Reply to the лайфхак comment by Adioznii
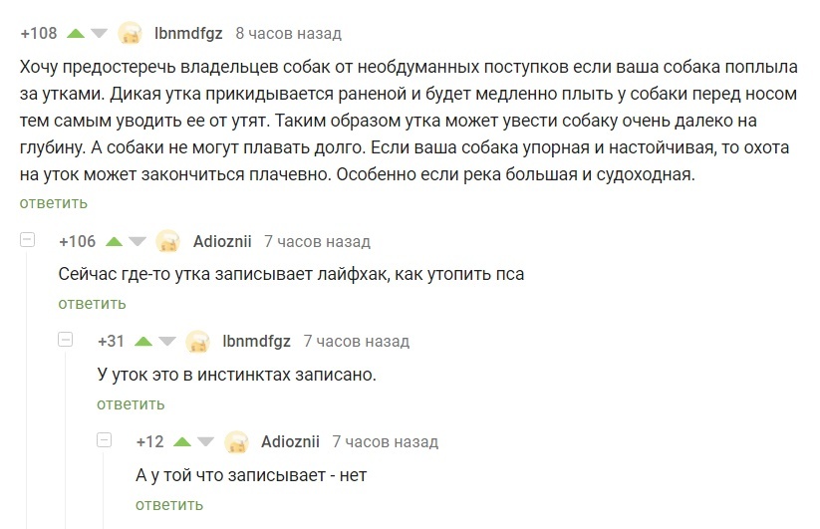 pos(92,303)
